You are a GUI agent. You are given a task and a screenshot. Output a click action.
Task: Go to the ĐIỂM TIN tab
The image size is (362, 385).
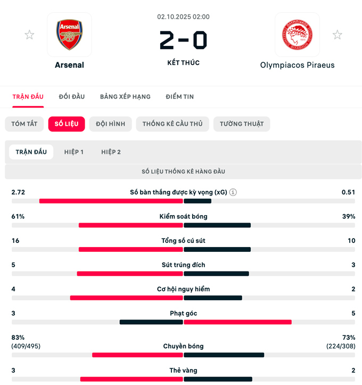179,96
